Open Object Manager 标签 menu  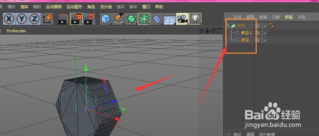pyautogui.click(x=289, y=17)
